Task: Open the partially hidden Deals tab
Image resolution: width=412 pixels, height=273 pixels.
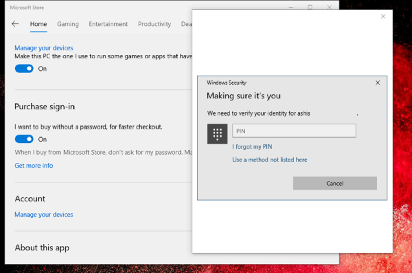Action: (186, 24)
